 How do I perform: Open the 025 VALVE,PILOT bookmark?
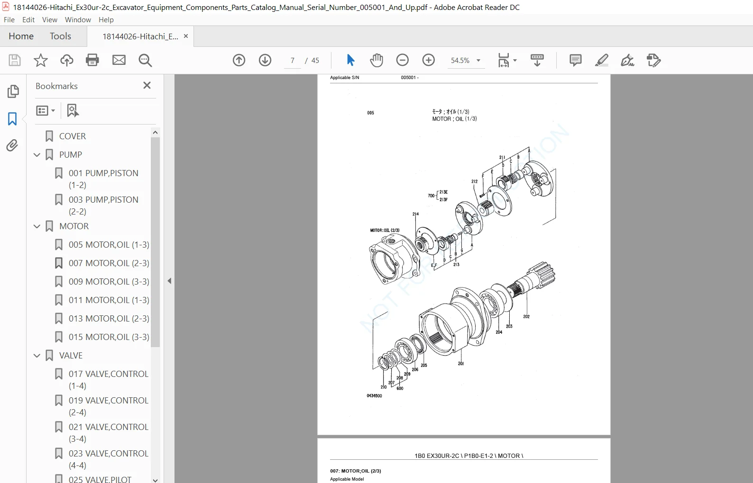tap(100, 479)
